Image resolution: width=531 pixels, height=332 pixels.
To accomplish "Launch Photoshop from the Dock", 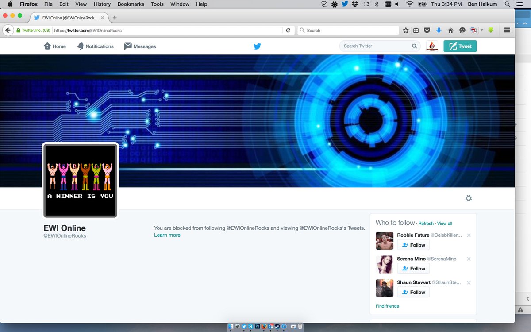I will 257,326.
